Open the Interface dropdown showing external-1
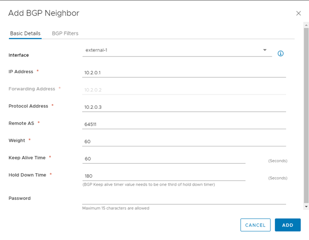Viewport: 309px width, 240px height. click(x=177, y=50)
